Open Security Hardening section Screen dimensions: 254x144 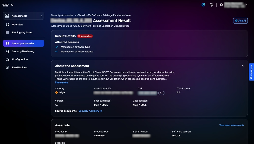[x=23, y=51]
